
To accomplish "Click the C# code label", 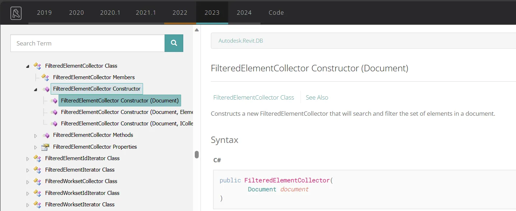I will (x=217, y=160).
